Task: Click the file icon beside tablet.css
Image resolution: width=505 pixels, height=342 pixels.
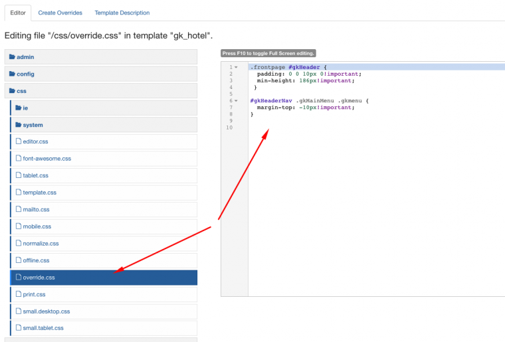Action: 19,175
